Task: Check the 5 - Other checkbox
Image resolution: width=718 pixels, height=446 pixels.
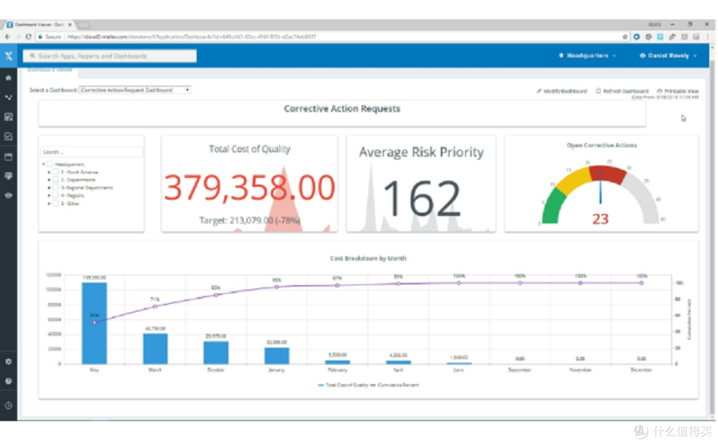Action: tap(56, 203)
